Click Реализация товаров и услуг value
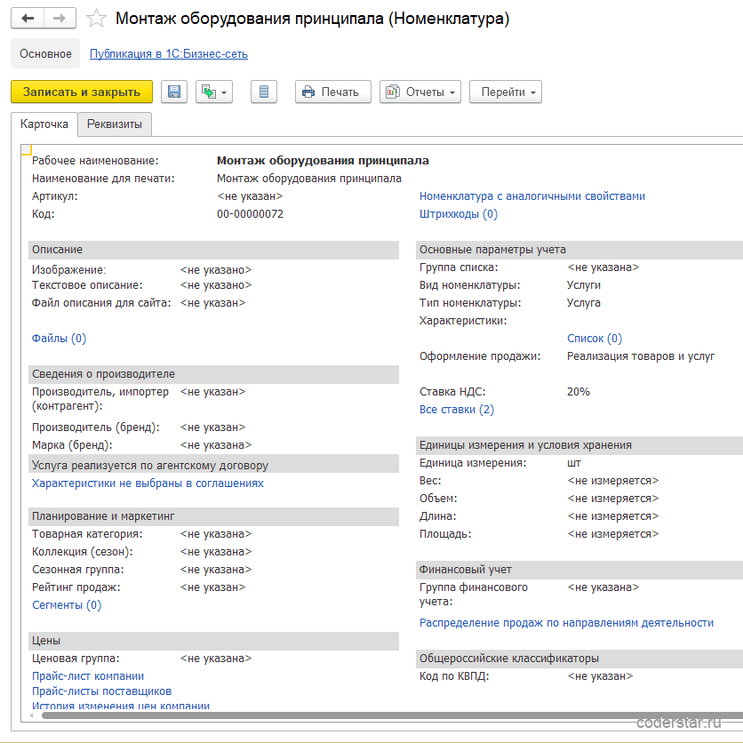 pos(641,356)
